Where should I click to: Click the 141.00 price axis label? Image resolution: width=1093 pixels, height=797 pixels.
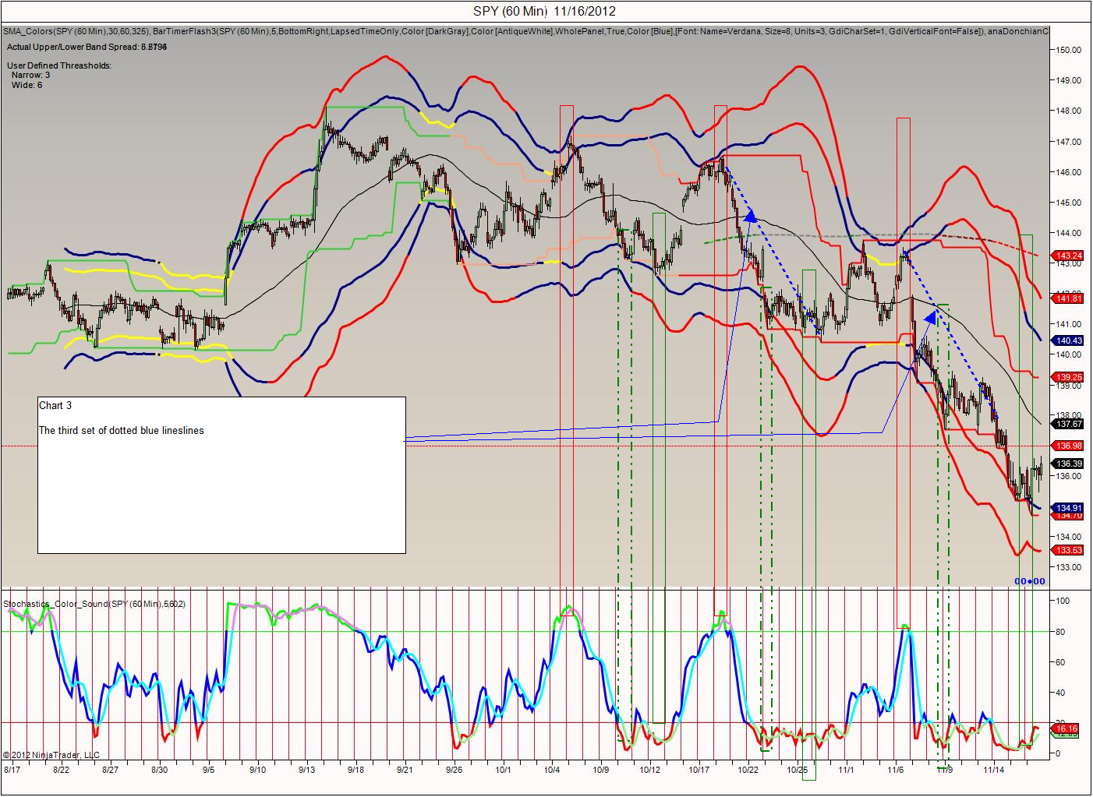[1068, 324]
